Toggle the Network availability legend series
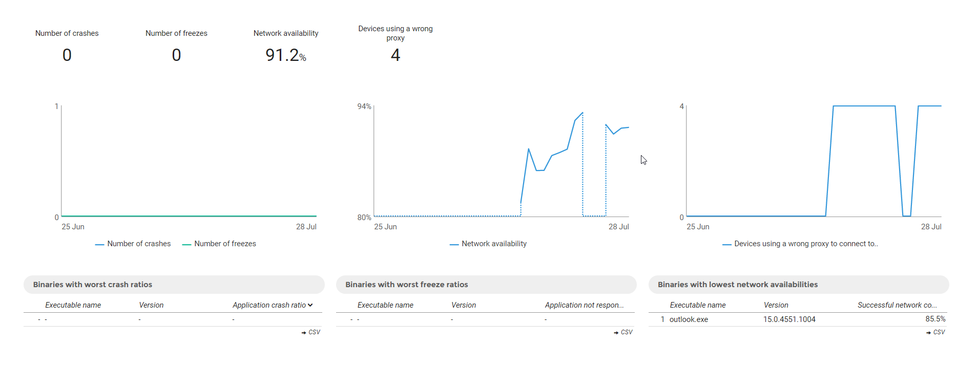Image resolution: width=957 pixels, height=366 pixels. (493, 244)
